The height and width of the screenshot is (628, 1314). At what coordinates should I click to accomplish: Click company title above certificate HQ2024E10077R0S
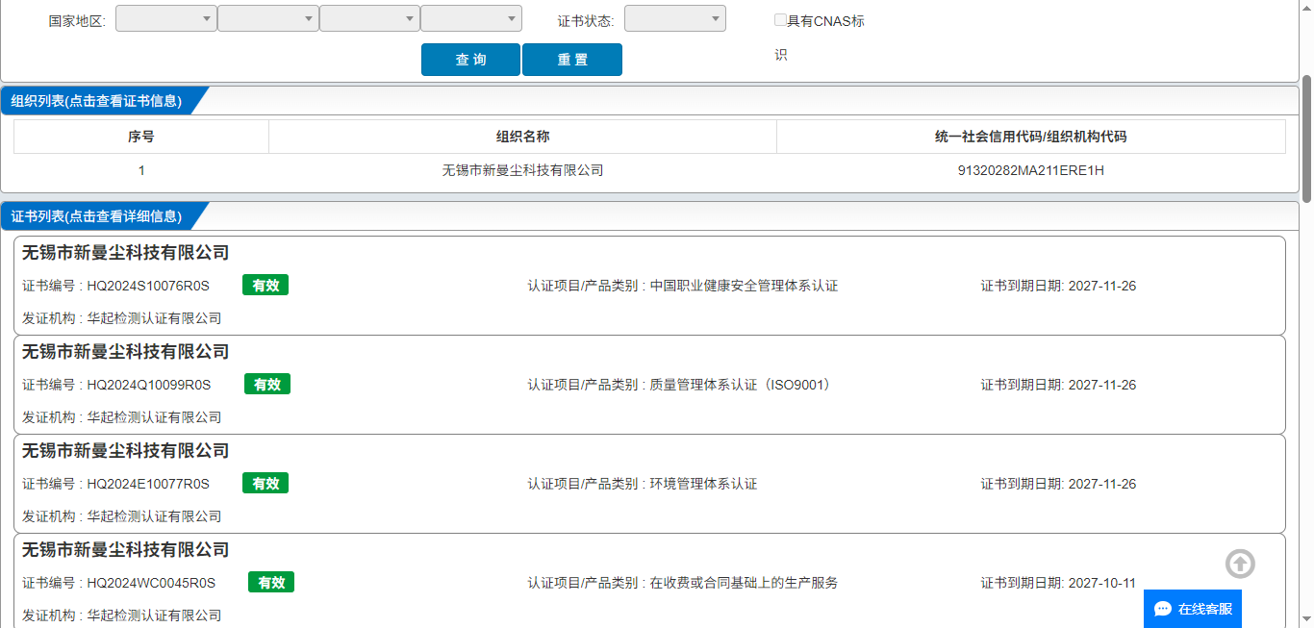126,451
